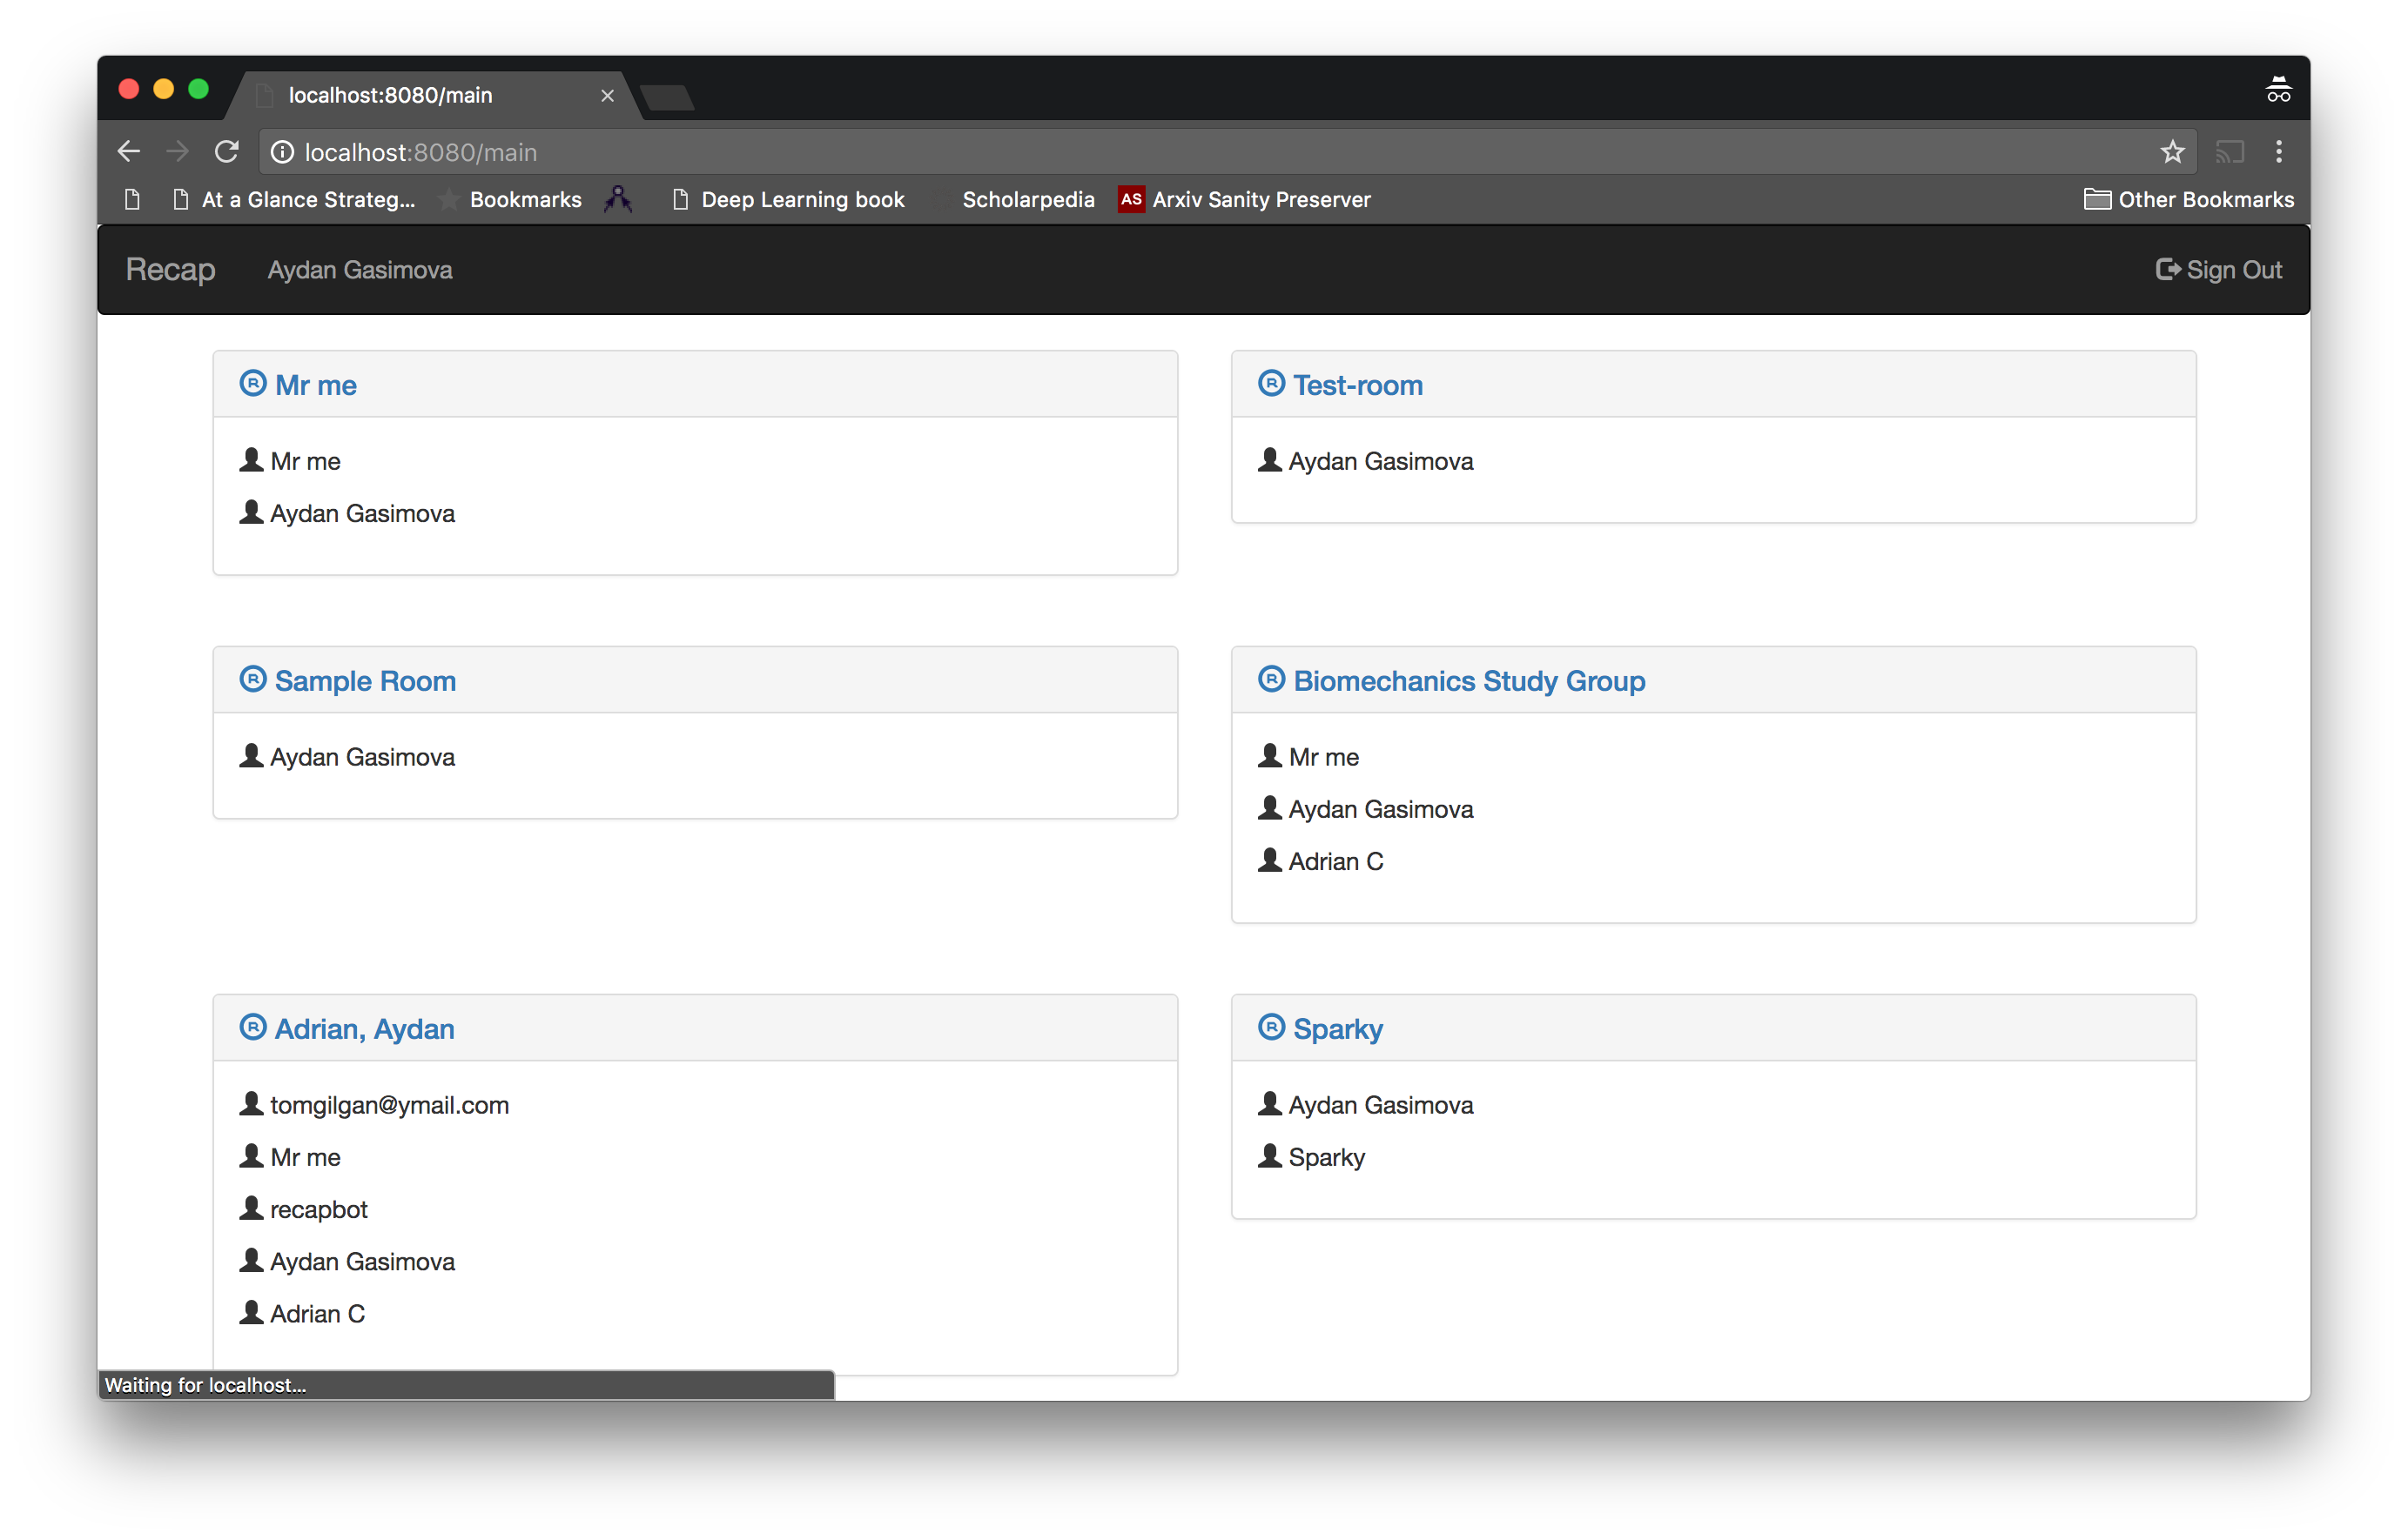Click the Sign Out arrow icon

pyautogui.click(x=2167, y=270)
